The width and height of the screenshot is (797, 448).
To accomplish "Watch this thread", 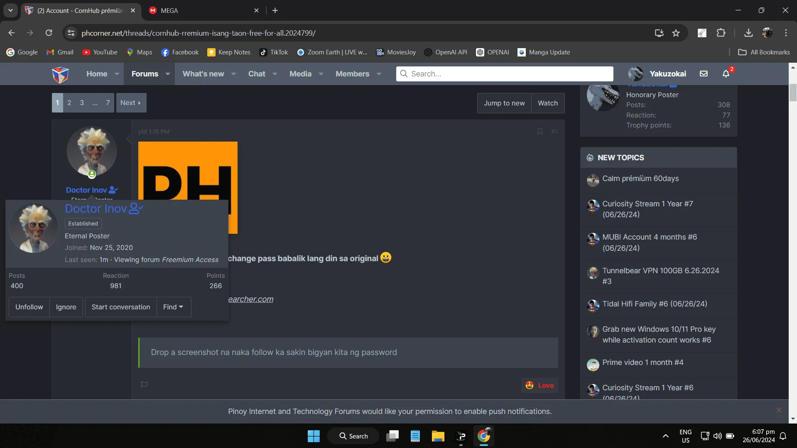I will click(x=548, y=103).
